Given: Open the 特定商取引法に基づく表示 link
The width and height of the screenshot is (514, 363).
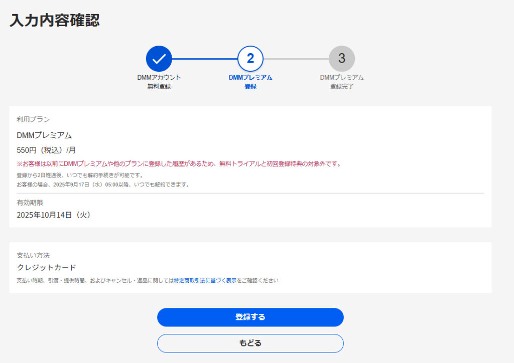Looking at the screenshot, I should 205,280.
